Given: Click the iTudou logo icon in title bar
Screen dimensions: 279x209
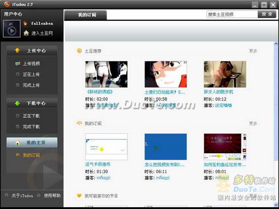Looking at the screenshot, I should click(x=7, y=4).
